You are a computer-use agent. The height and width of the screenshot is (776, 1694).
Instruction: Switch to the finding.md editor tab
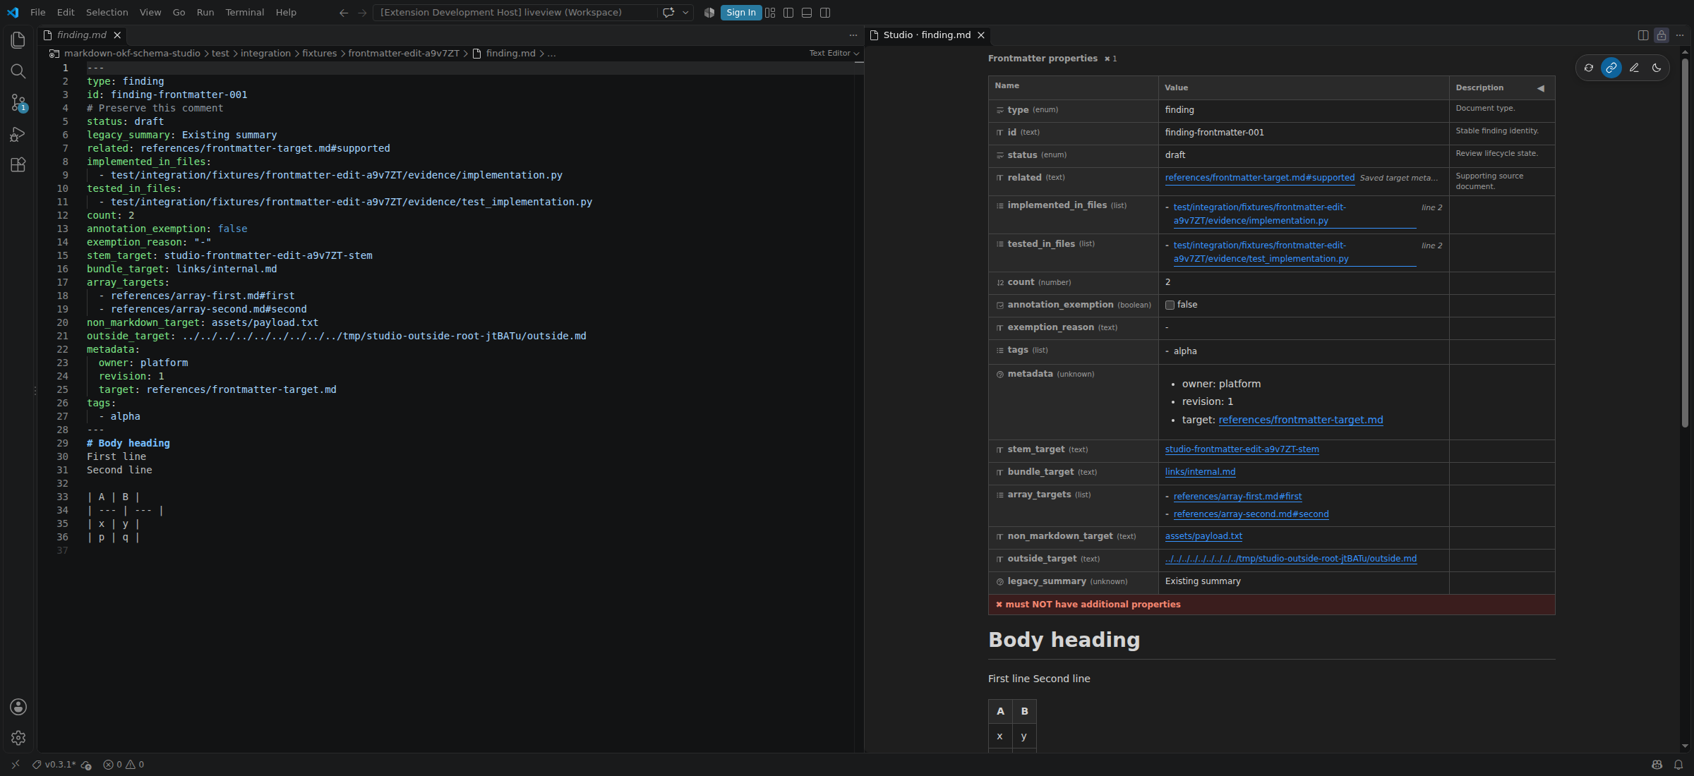click(x=82, y=35)
